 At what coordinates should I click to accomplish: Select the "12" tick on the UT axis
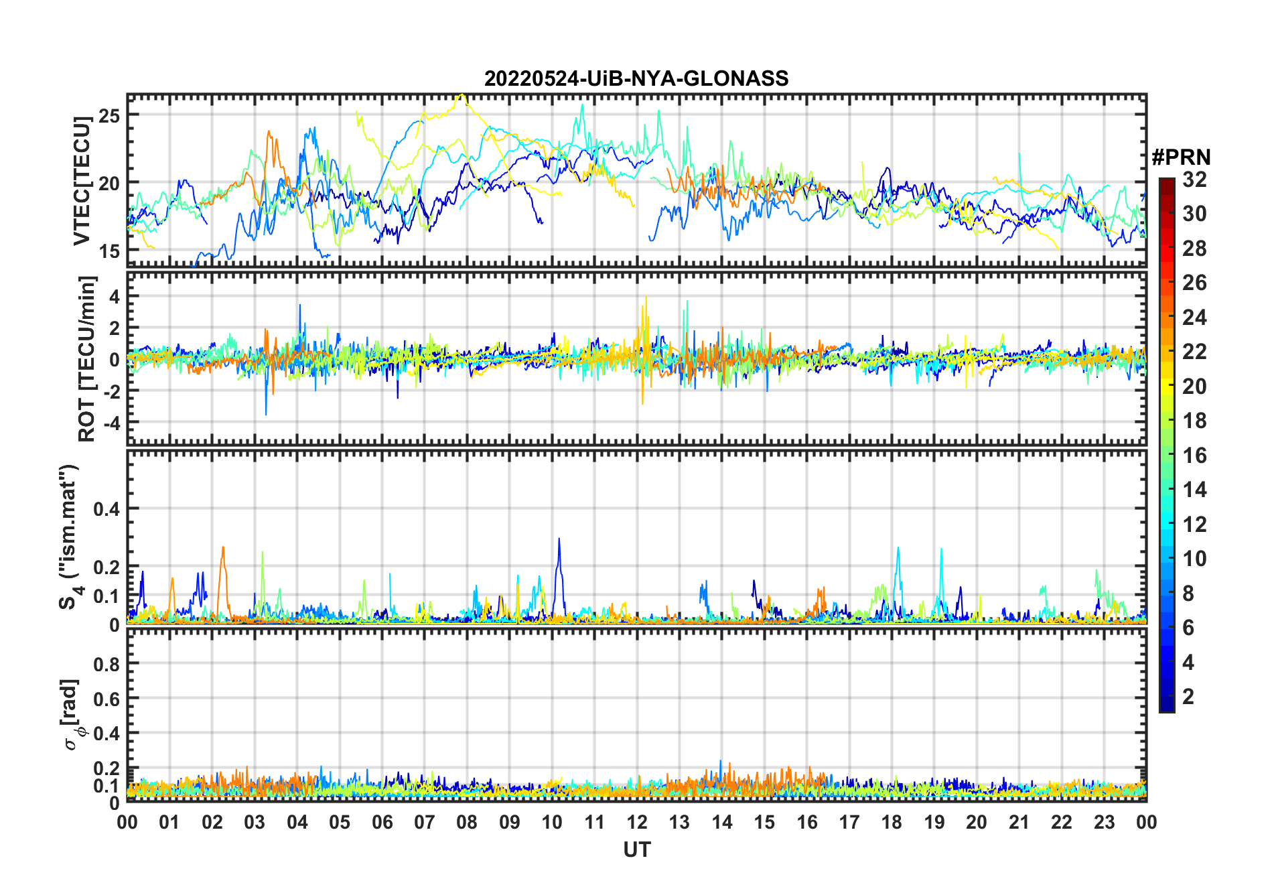637,822
